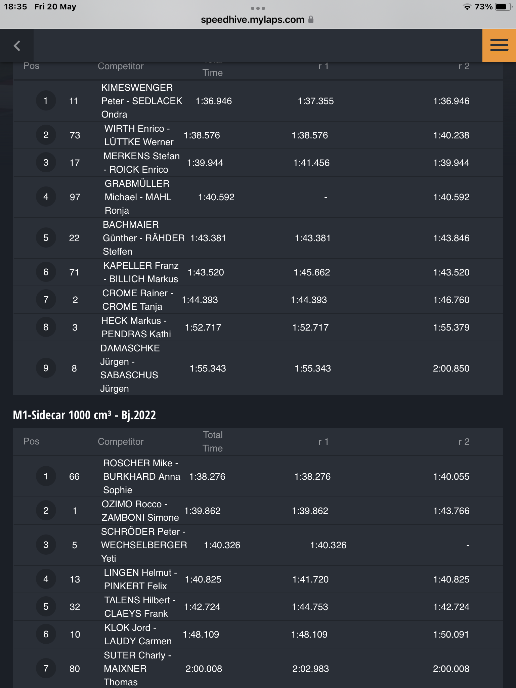Tap the back arrow in header

click(17, 46)
